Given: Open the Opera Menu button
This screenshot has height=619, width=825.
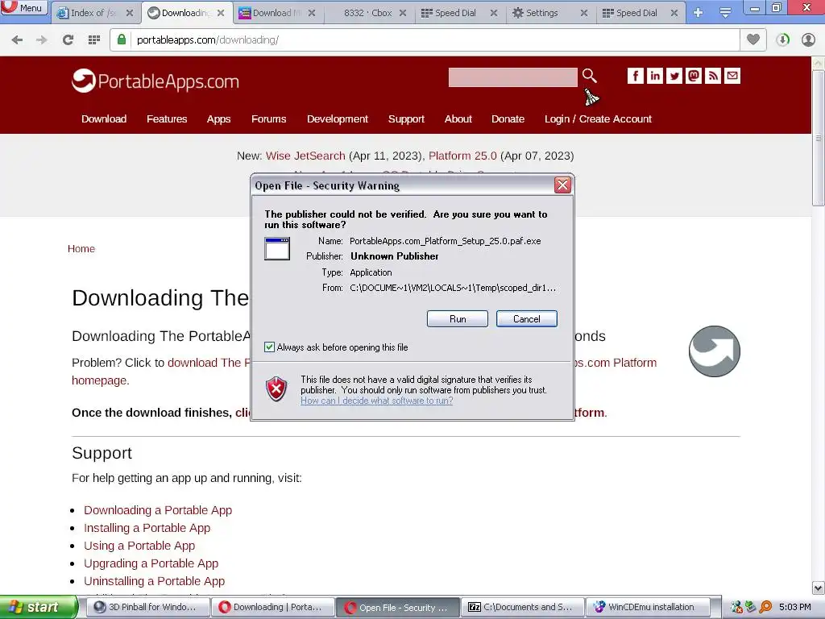Looking at the screenshot, I should point(24,8).
